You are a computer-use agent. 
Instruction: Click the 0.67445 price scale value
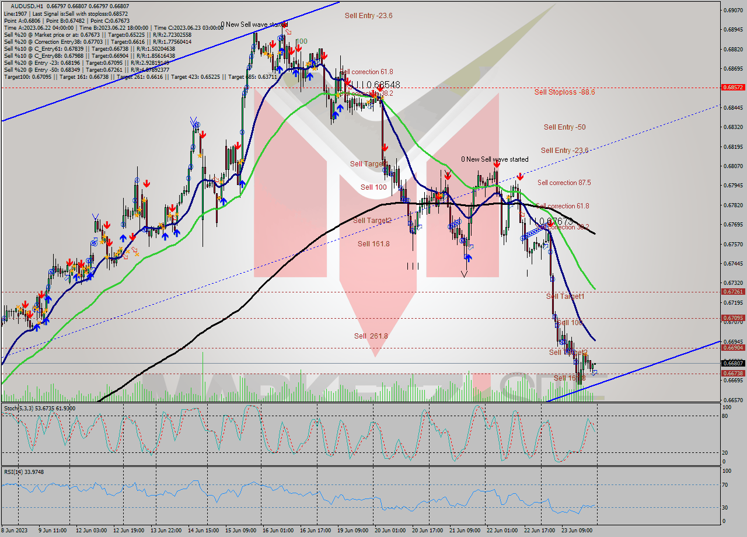(733, 264)
